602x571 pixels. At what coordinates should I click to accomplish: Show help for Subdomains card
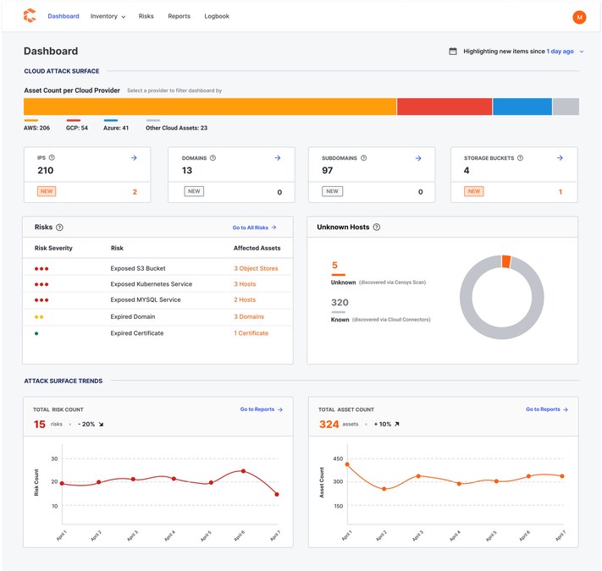(x=363, y=157)
